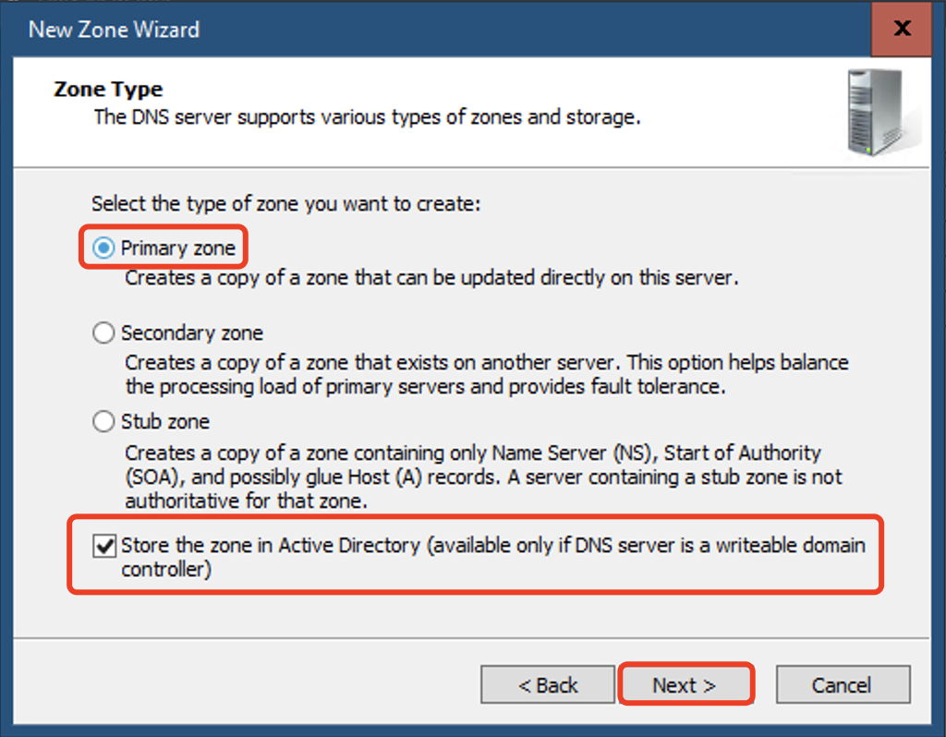Click the Secondary zone fault tolerance description
Viewport: 946px width, 737px height.
coord(486,375)
